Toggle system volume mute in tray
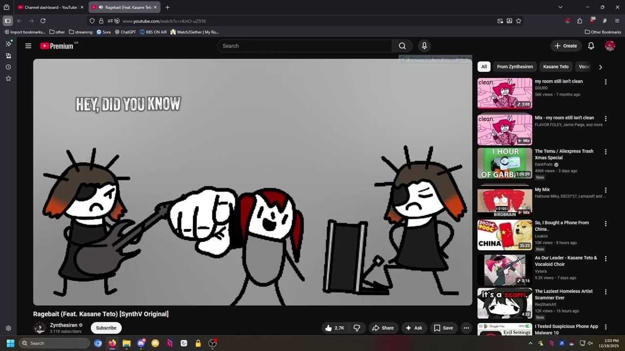The height and width of the screenshot is (351, 625). [590, 343]
